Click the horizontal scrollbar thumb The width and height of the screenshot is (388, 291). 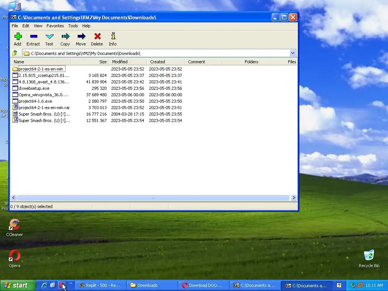pos(153,197)
